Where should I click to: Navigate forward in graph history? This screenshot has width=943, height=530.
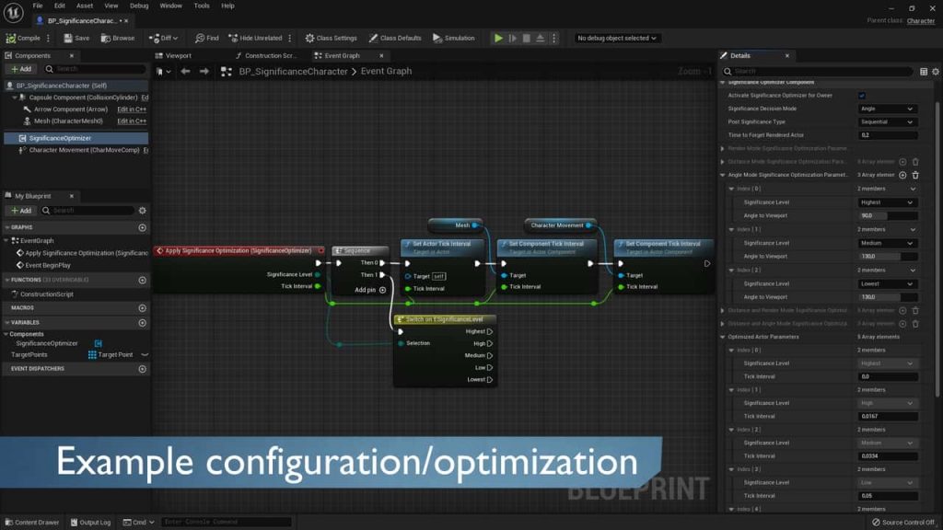pyautogui.click(x=204, y=72)
